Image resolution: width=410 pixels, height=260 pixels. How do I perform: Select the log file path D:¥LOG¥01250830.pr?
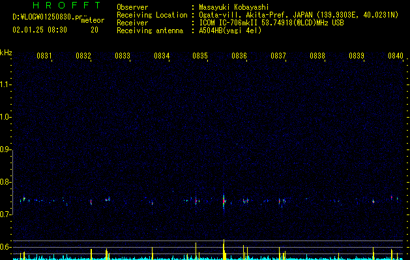click(48, 17)
